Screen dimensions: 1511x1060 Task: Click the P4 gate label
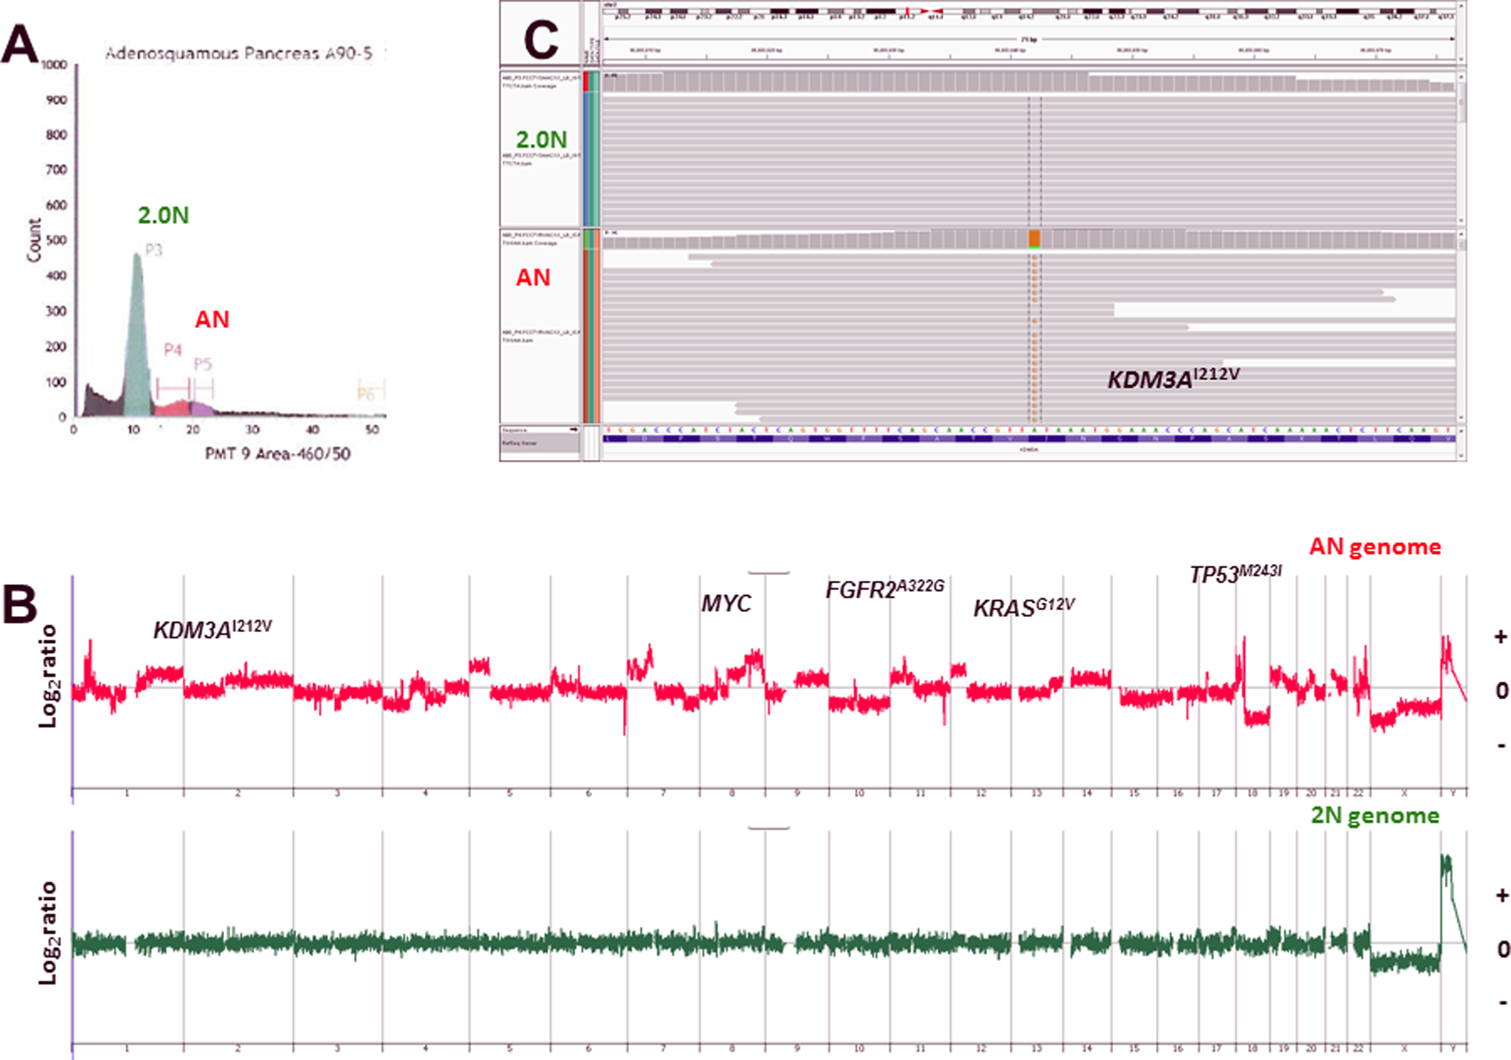pyautogui.click(x=173, y=350)
